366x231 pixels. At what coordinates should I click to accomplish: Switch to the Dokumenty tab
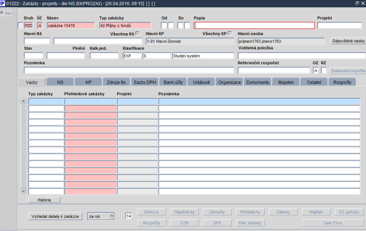[x=258, y=82]
